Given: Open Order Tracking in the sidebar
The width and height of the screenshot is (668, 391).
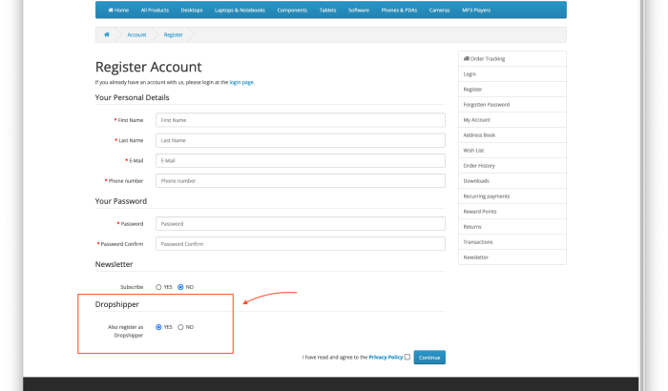Looking at the screenshot, I should 512,59.
